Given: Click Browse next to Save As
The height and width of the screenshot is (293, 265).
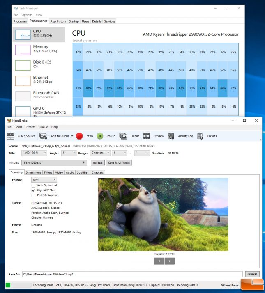Looking at the screenshot, I should [x=252, y=274].
